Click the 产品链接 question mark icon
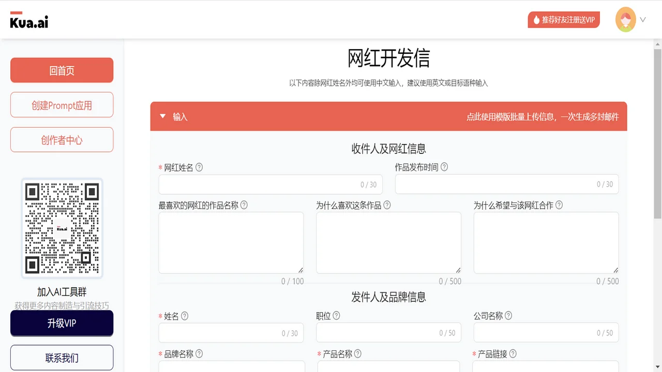This screenshot has width=662, height=372. 512,354
